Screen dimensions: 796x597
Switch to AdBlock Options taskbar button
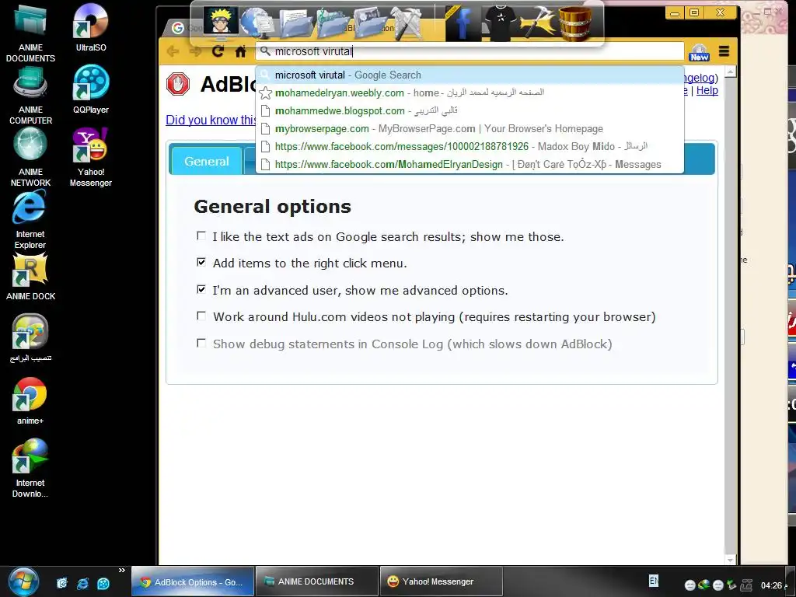tap(193, 581)
